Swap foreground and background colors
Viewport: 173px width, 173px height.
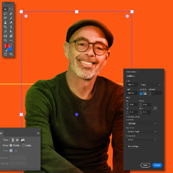pyautogui.click(x=11, y=45)
